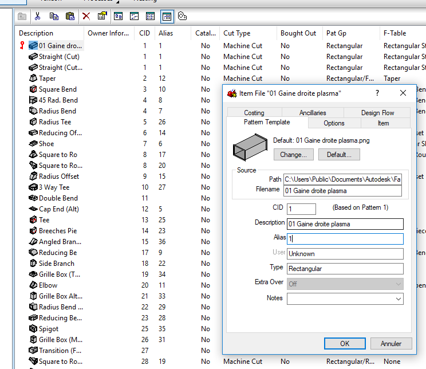
Task: Select the Options tab
Action: [x=334, y=123]
